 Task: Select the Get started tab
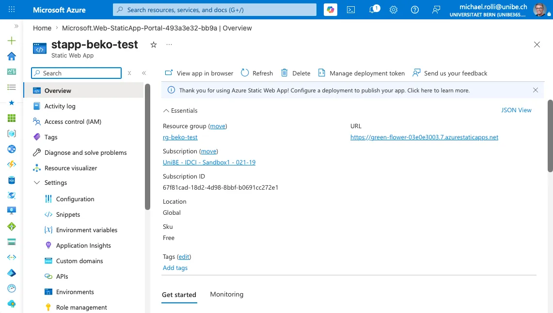179,295
